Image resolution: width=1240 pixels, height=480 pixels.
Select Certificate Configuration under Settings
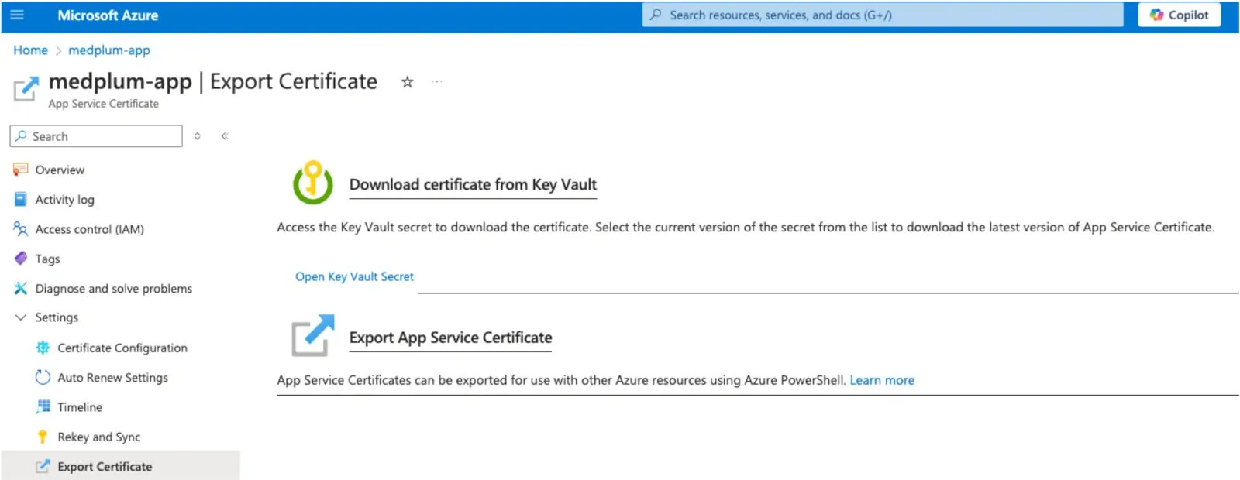(122, 348)
